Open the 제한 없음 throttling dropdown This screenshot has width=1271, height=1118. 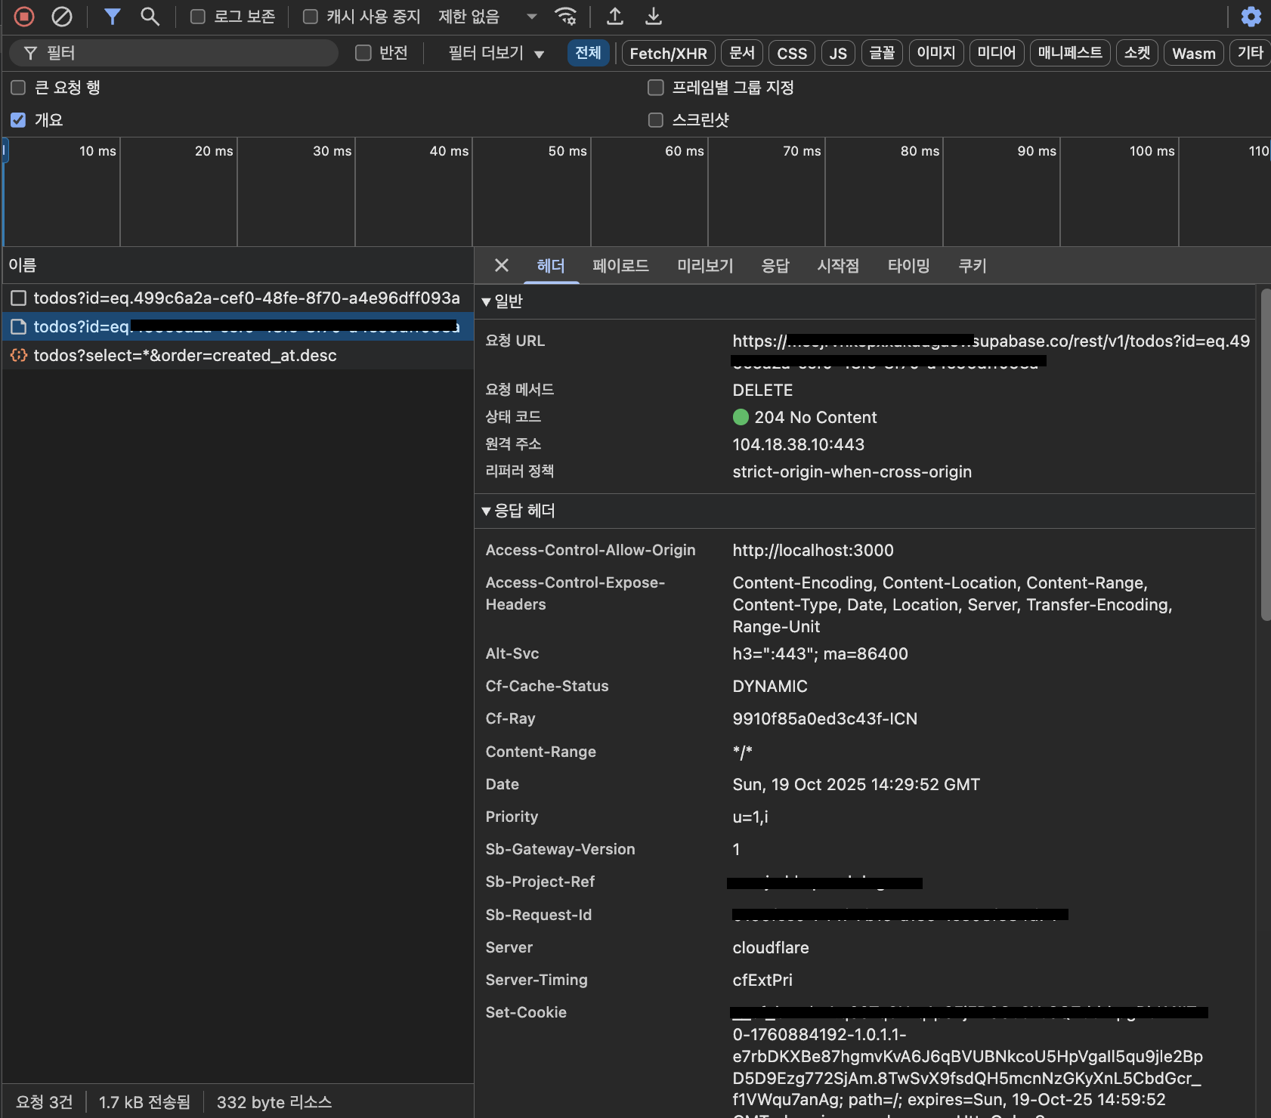[488, 17]
